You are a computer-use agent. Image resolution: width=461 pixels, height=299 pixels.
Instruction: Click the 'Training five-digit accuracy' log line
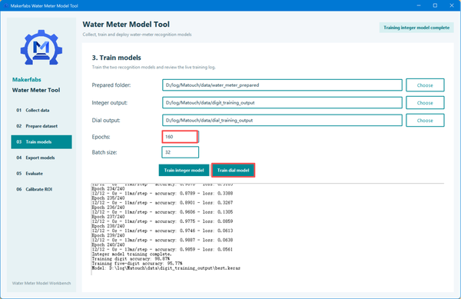pyautogui.click(x=137, y=264)
